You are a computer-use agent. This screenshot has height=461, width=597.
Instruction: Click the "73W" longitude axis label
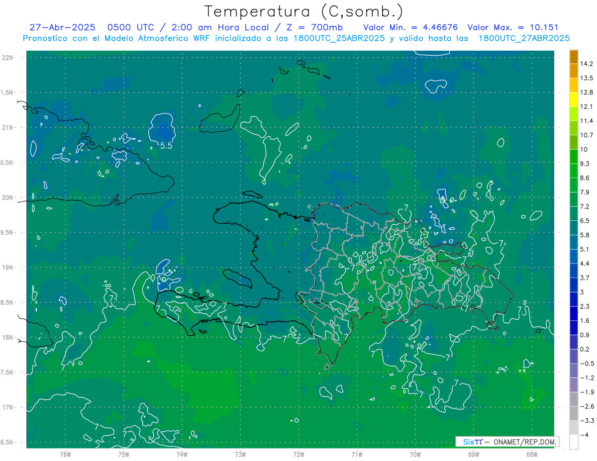pyautogui.click(x=240, y=455)
